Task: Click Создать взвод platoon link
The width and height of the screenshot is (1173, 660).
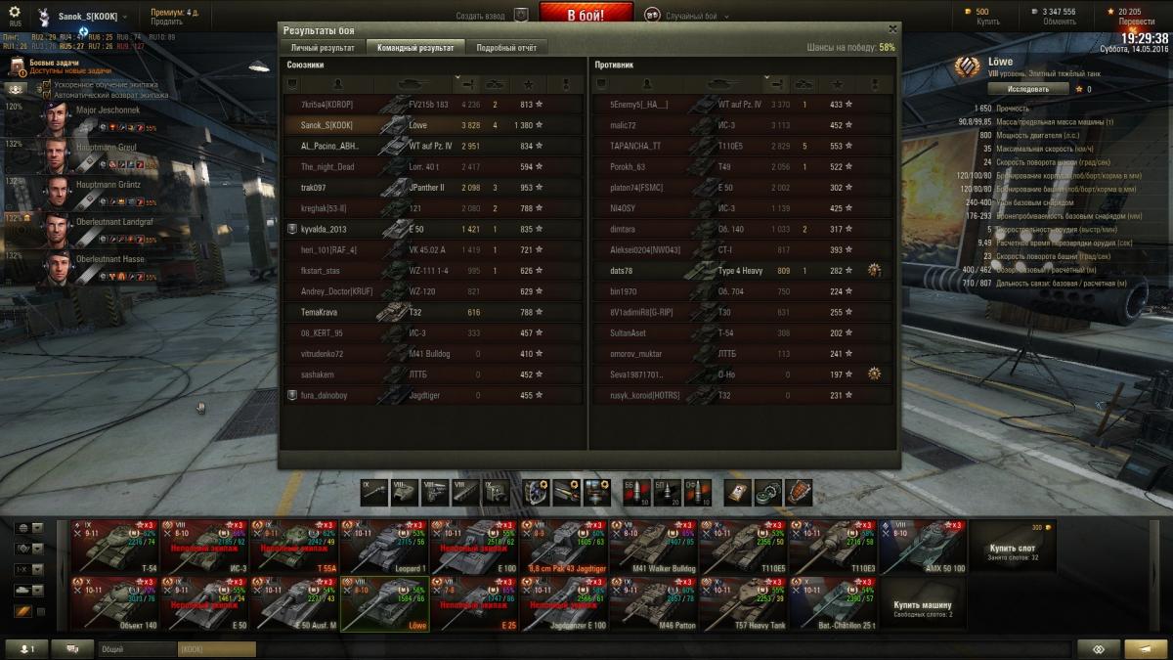Action: (482, 16)
